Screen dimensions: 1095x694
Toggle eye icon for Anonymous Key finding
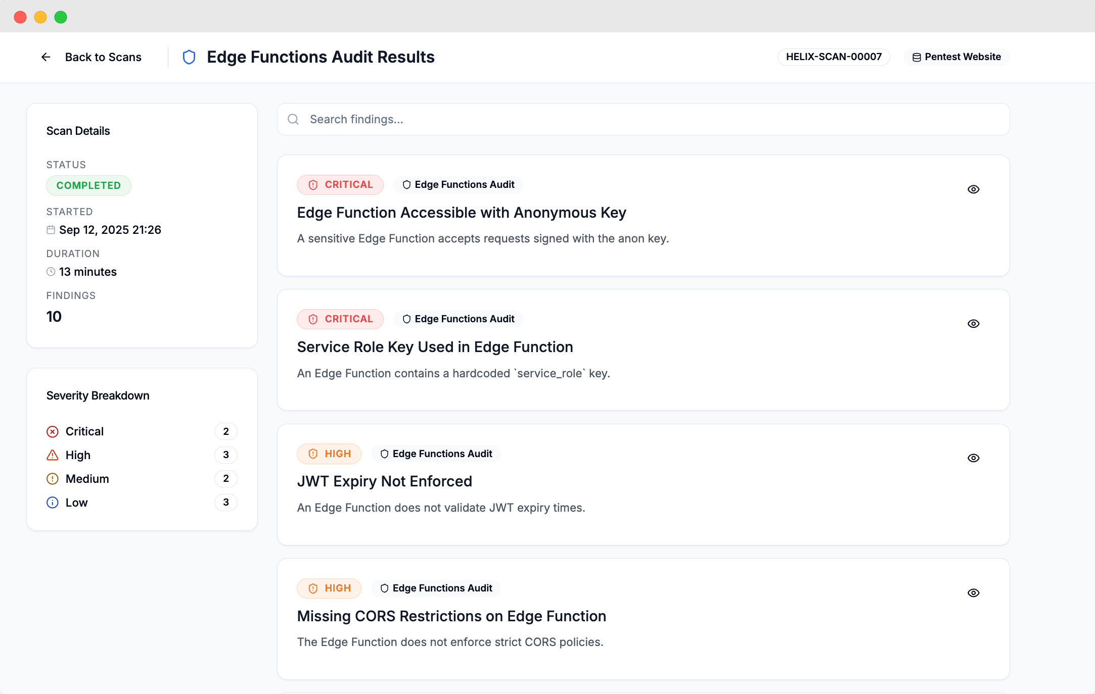tap(973, 189)
